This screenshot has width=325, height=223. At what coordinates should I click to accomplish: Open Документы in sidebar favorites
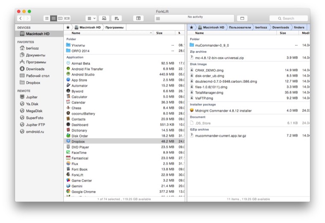[x=39, y=55]
